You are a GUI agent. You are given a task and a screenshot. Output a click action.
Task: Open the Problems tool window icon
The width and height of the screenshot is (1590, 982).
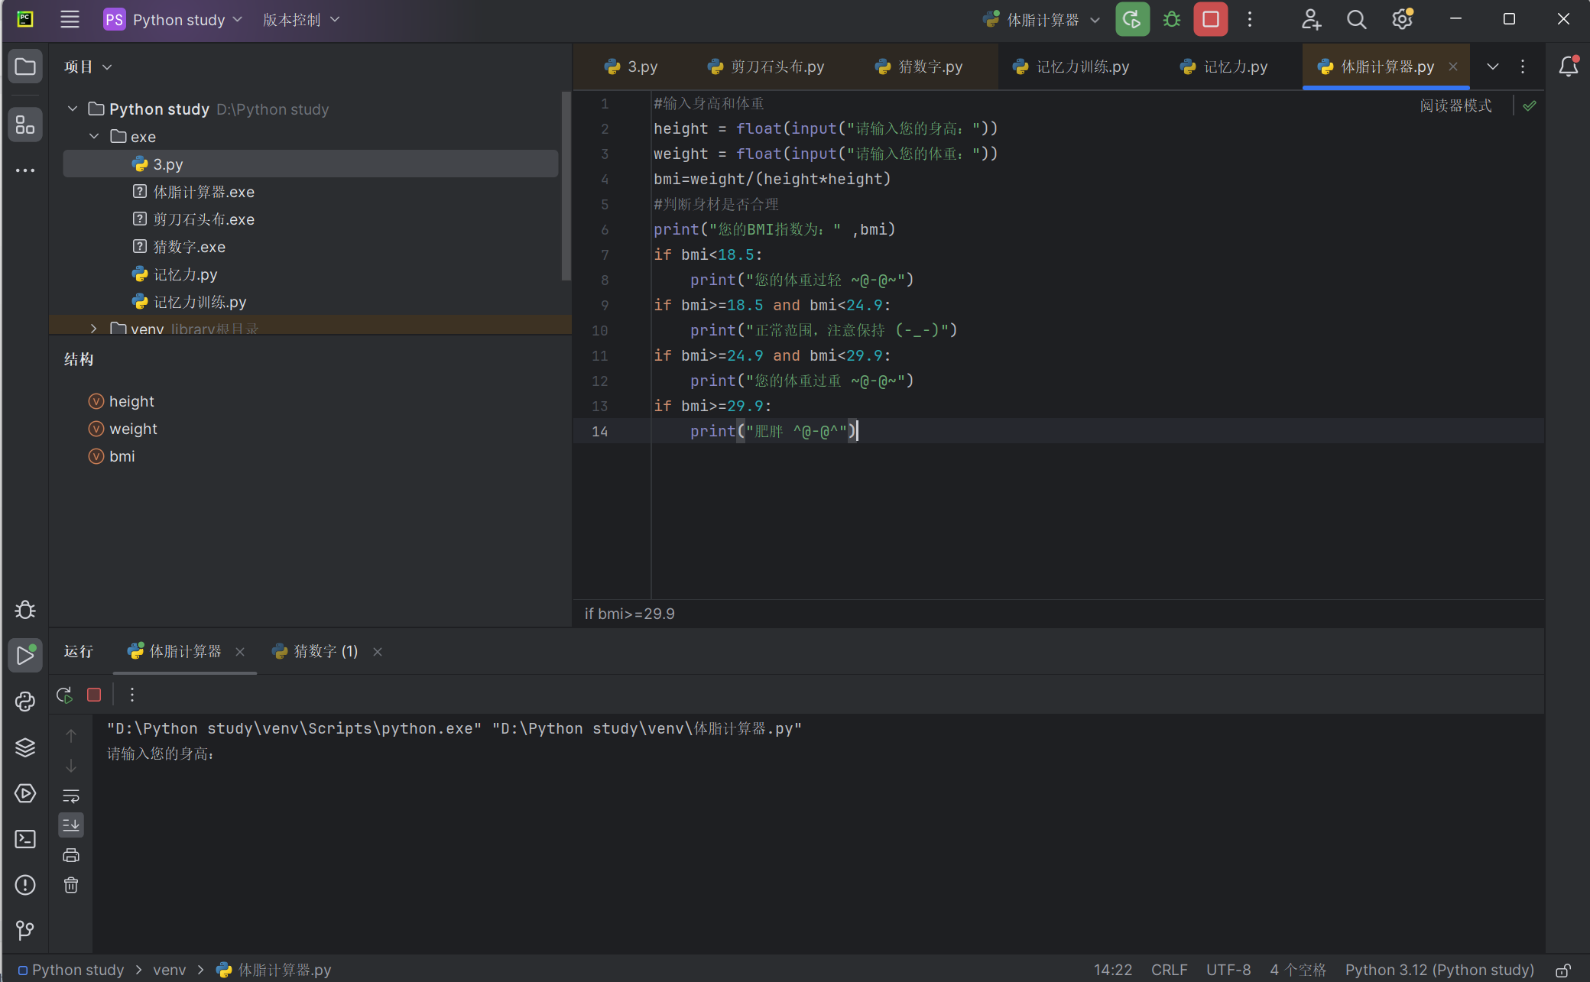25,885
